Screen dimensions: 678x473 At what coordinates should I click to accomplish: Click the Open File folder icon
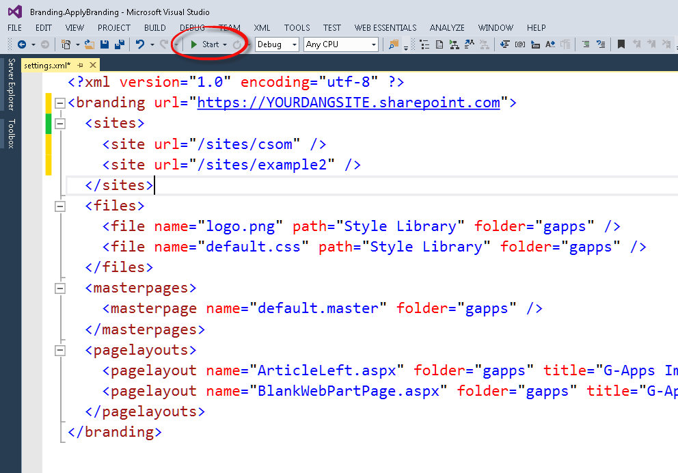(x=90, y=44)
